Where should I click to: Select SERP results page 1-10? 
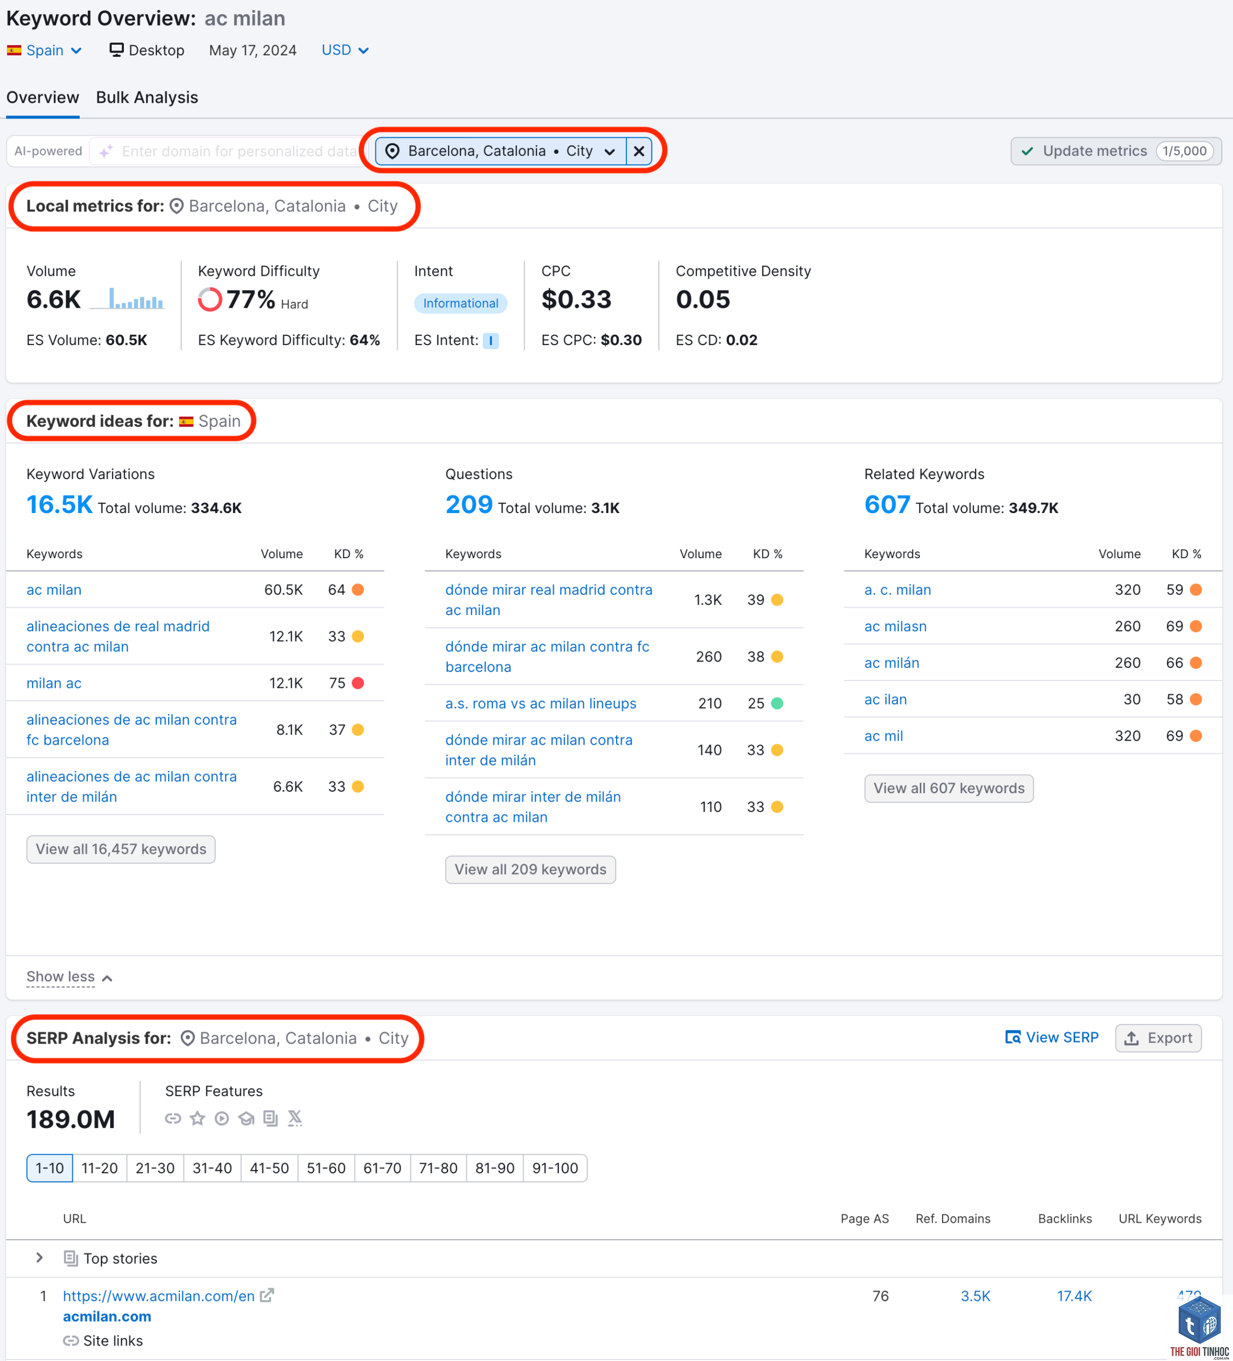[x=50, y=1168]
